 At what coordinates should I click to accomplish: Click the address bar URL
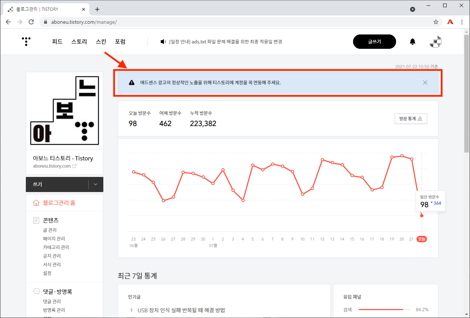(83, 22)
